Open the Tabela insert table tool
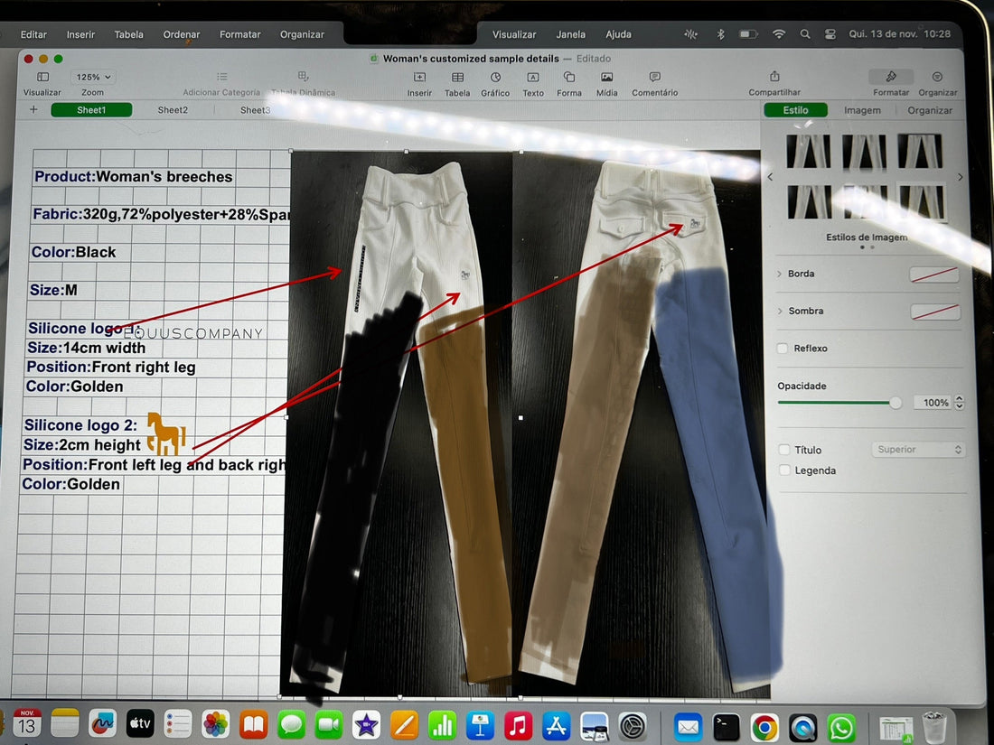This screenshot has height=745, width=994. pyautogui.click(x=457, y=79)
